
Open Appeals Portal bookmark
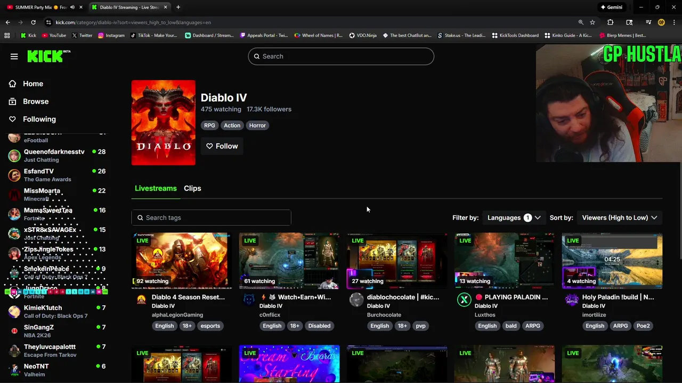click(x=264, y=36)
